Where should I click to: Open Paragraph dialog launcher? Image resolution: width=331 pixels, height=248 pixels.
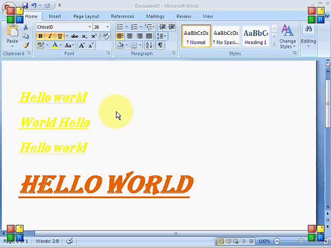pos(174,53)
